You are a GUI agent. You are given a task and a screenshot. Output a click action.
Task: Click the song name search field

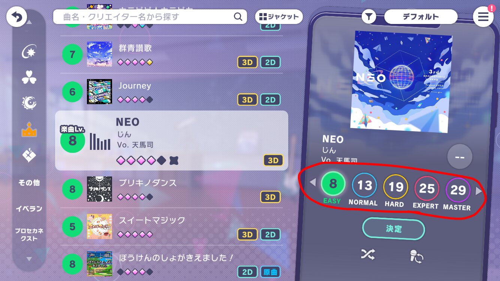pyautogui.click(x=150, y=17)
